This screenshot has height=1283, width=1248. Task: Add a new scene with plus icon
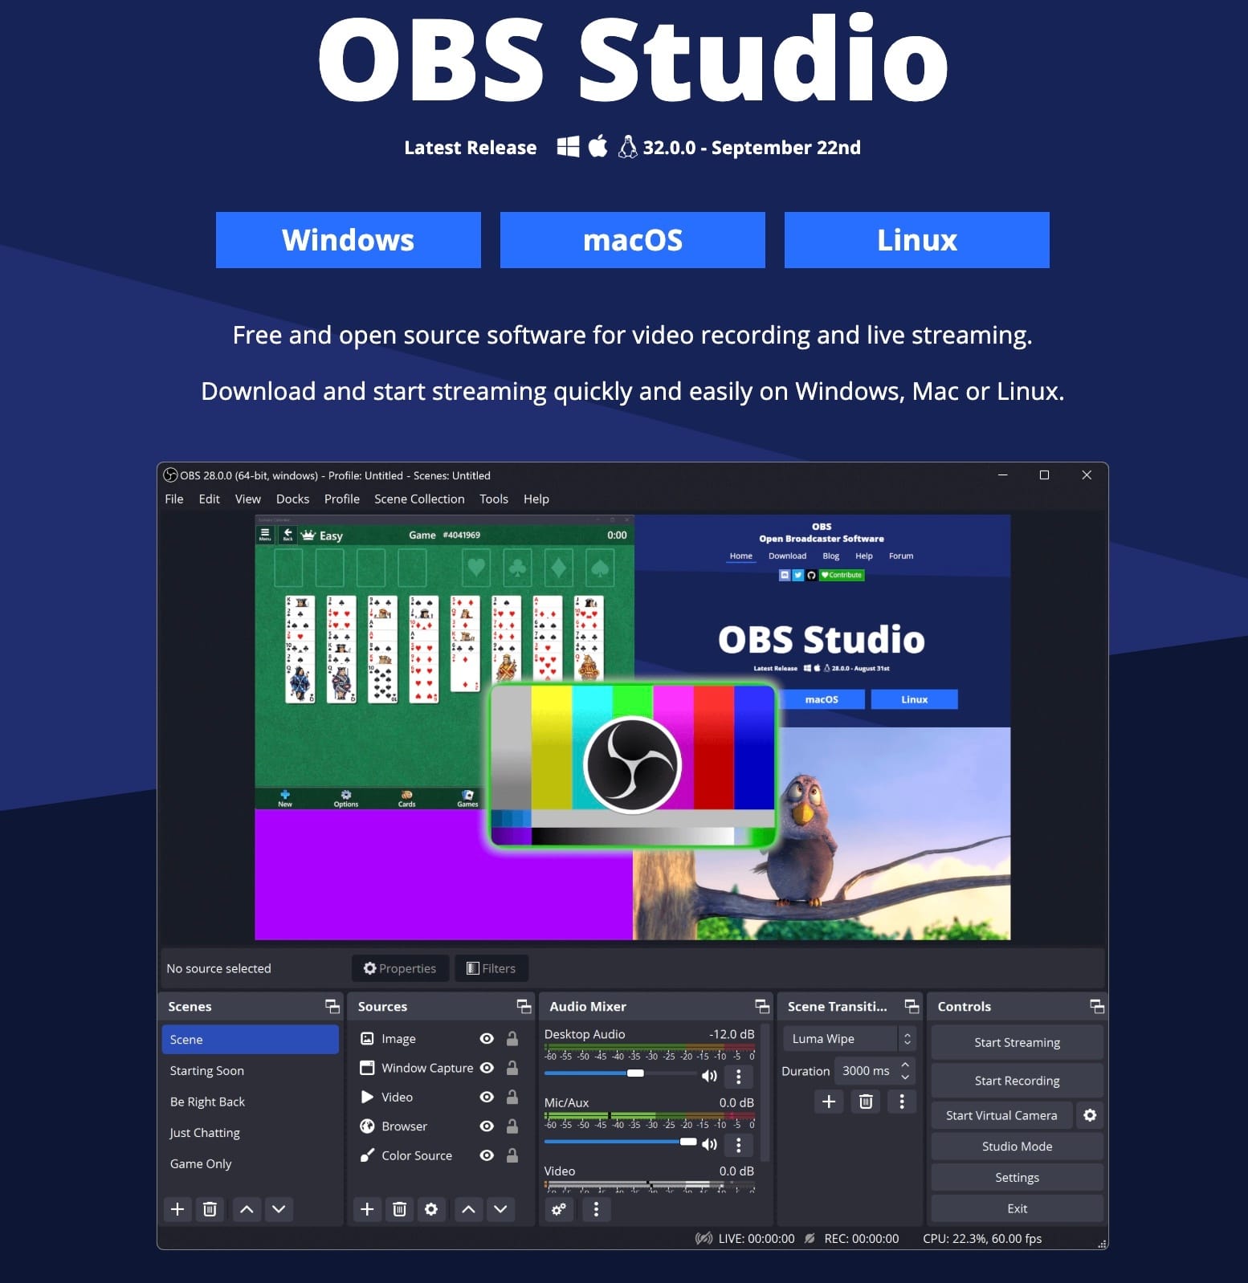tap(177, 1209)
